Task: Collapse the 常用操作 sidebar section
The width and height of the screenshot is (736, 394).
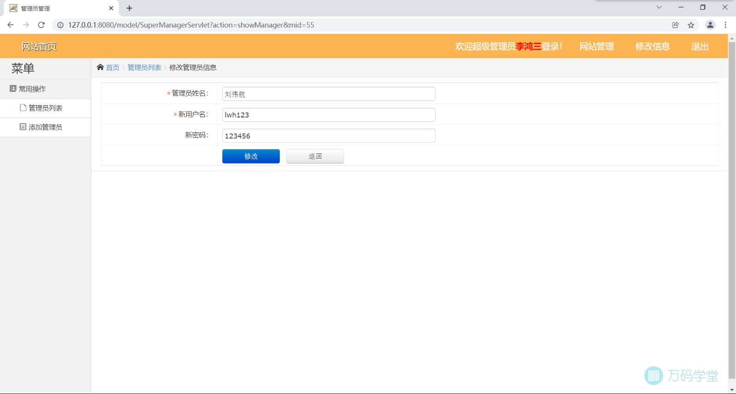Action: (x=45, y=89)
